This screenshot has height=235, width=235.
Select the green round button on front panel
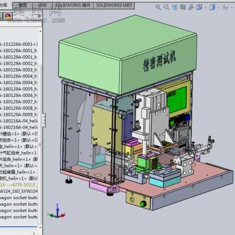[143, 204]
